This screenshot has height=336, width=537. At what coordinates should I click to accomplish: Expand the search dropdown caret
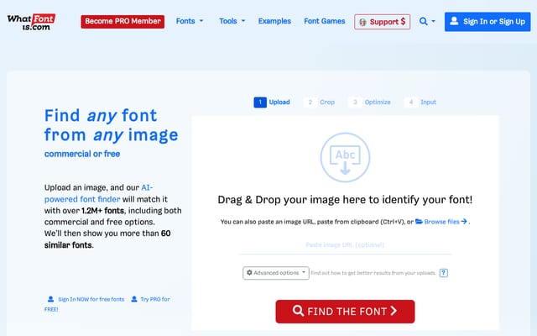(433, 22)
